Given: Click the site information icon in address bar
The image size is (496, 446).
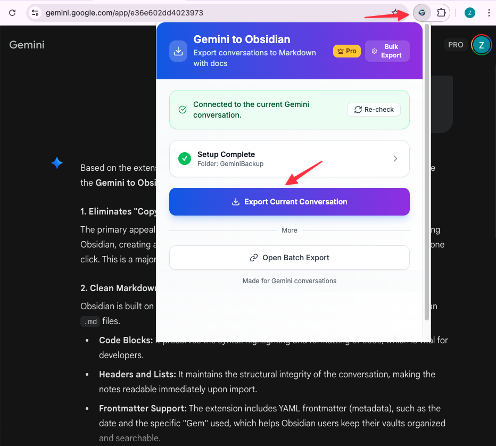Looking at the screenshot, I should click(34, 12).
